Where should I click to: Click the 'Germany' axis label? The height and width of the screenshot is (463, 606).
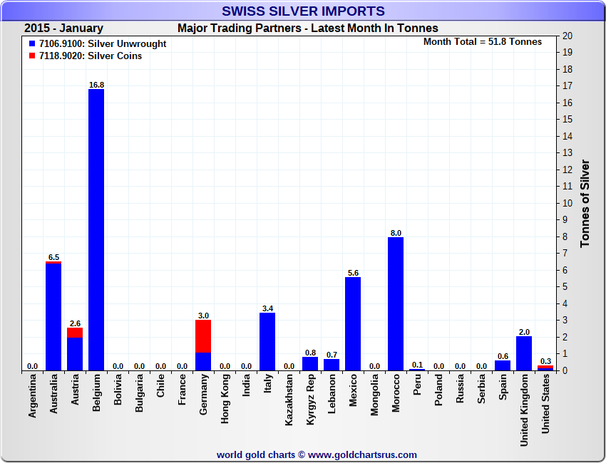(x=204, y=395)
